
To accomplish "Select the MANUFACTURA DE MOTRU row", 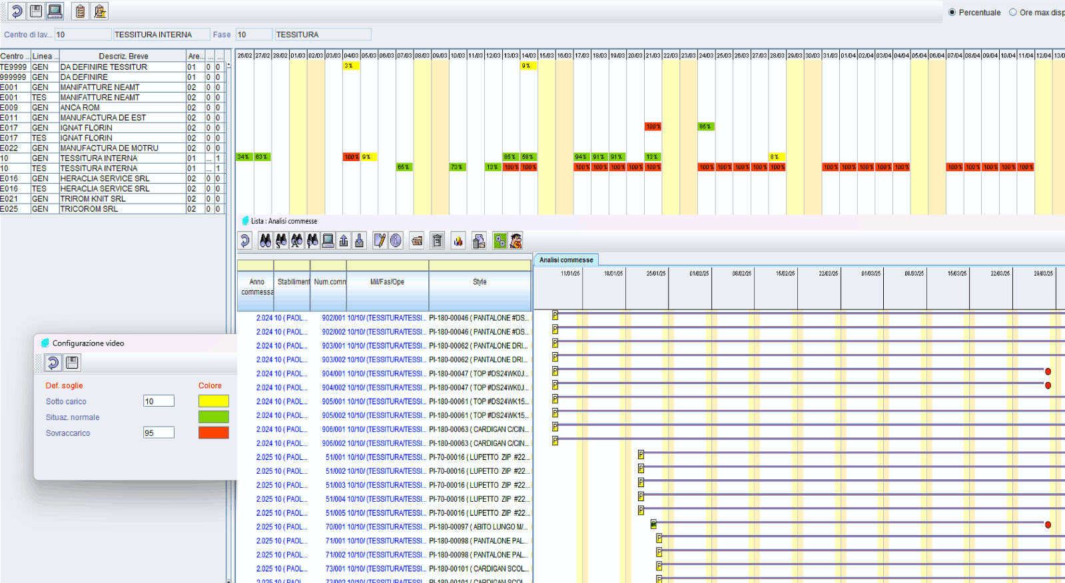I will [x=111, y=148].
